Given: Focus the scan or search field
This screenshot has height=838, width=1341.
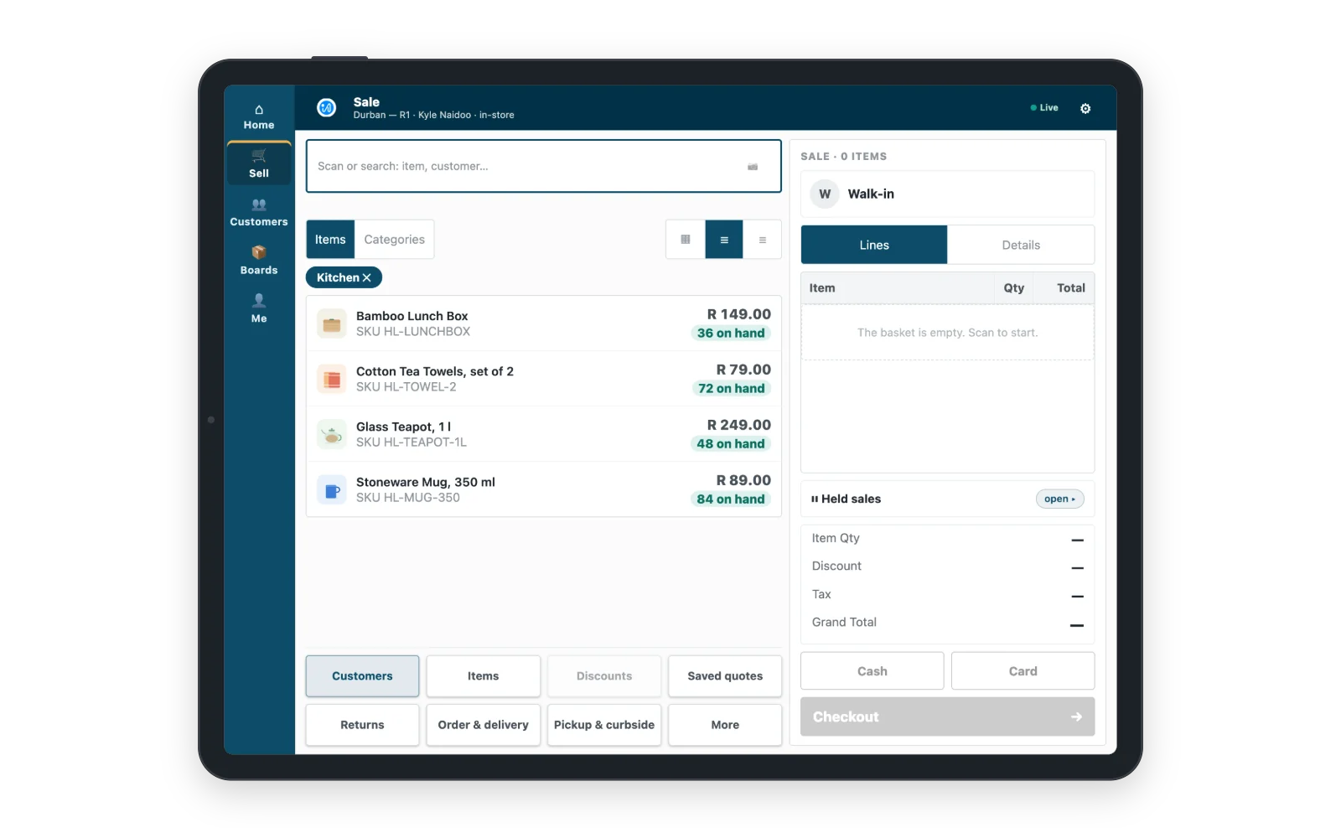Looking at the screenshot, I should tap(543, 166).
